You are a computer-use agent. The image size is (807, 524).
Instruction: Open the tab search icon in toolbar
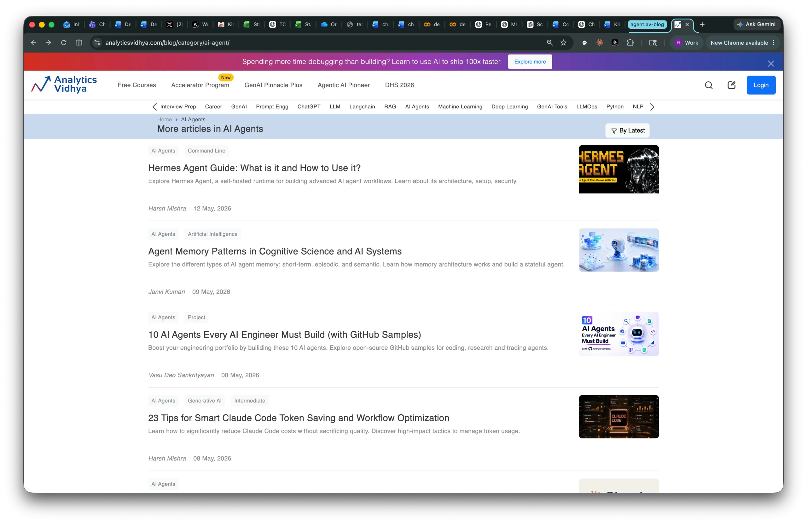click(x=653, y=43)
